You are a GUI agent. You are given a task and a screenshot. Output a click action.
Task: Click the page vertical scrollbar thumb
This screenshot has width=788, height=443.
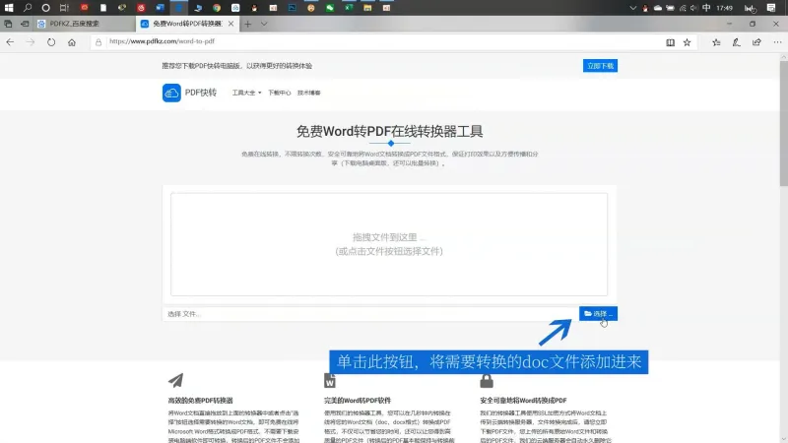coord(783,123)
